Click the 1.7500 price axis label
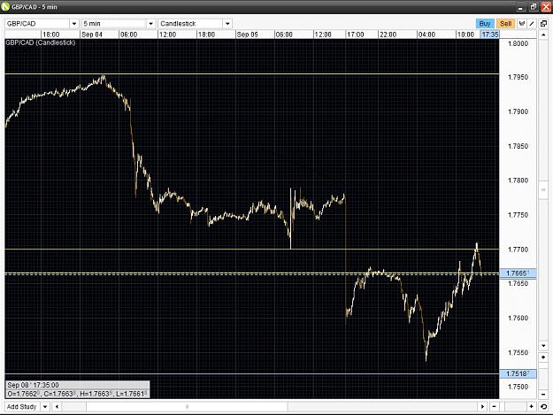The image size is (553, 415). [x=518, y=387]
